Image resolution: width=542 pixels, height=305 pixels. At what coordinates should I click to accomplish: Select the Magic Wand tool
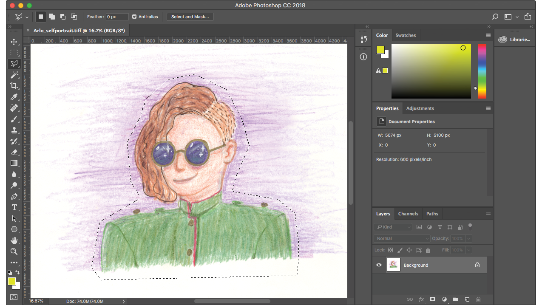[x=14, y=75]
